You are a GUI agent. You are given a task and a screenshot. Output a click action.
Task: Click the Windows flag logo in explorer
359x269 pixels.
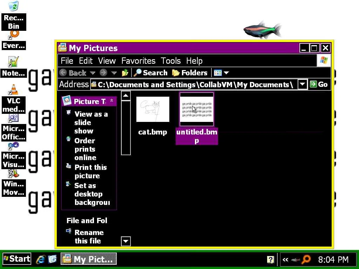pyautogui.click(x=324, y=61)
